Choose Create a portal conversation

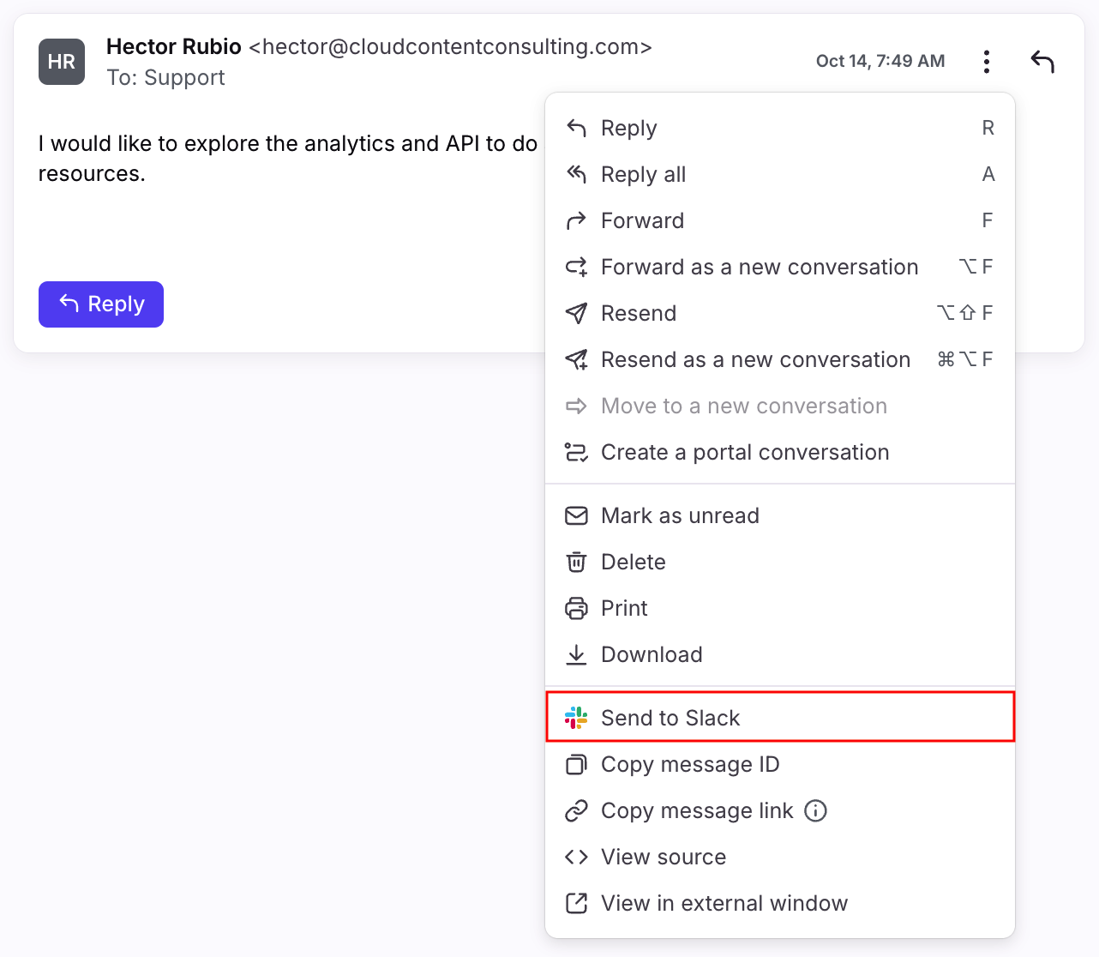[744, 452]
